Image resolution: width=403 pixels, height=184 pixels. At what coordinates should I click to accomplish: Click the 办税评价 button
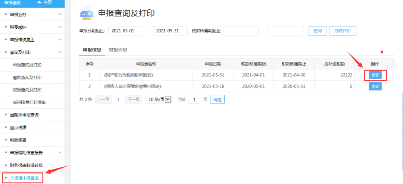point(343,31)
